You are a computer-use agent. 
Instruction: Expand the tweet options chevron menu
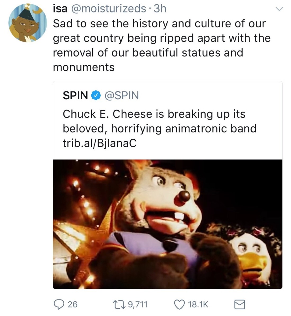[x=279, y=9]
